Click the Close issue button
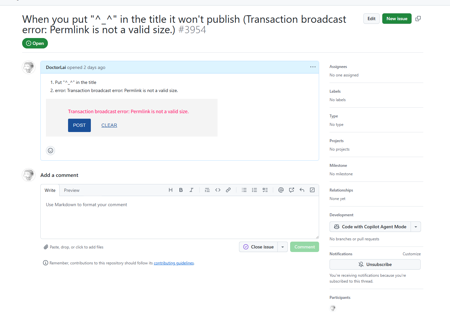The width and height of the screenshot is (450, 319). tap(259, 247)
